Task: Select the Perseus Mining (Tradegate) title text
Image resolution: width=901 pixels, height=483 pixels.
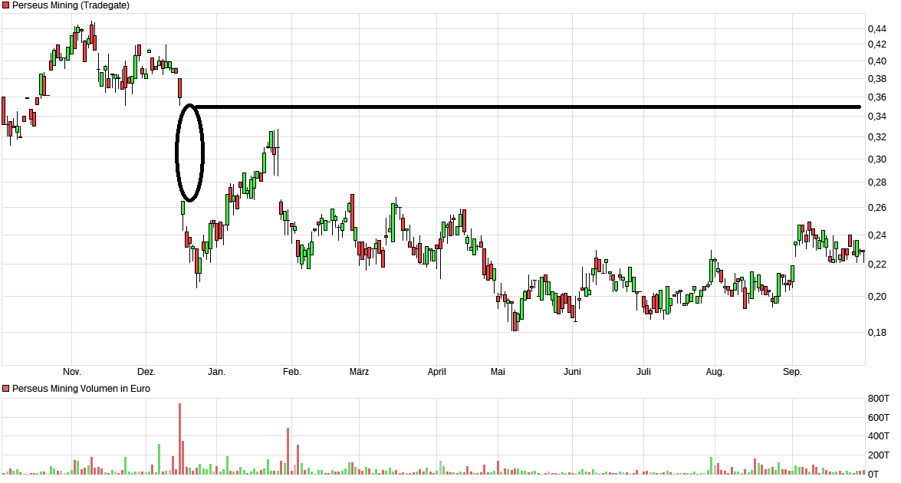Action: tap(73, 5)
